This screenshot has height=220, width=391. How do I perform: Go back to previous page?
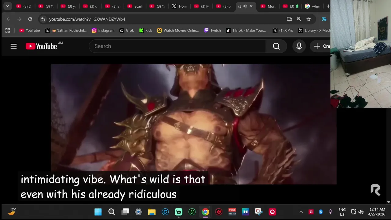8,19
